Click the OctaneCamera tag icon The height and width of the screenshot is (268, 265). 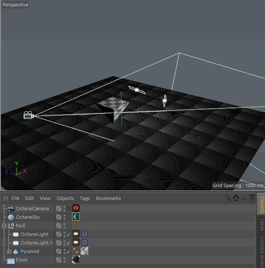point(76,208)
